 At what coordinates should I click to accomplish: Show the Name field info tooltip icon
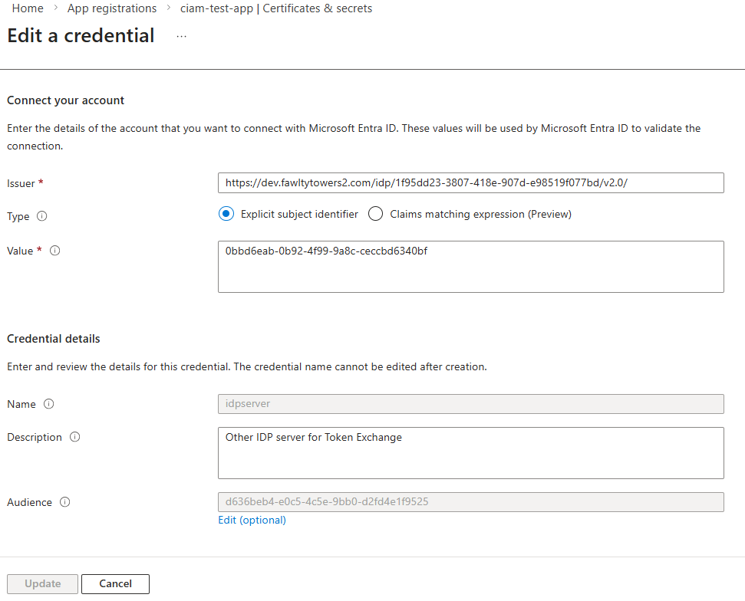pyautogui.click(x=49, y=404)
